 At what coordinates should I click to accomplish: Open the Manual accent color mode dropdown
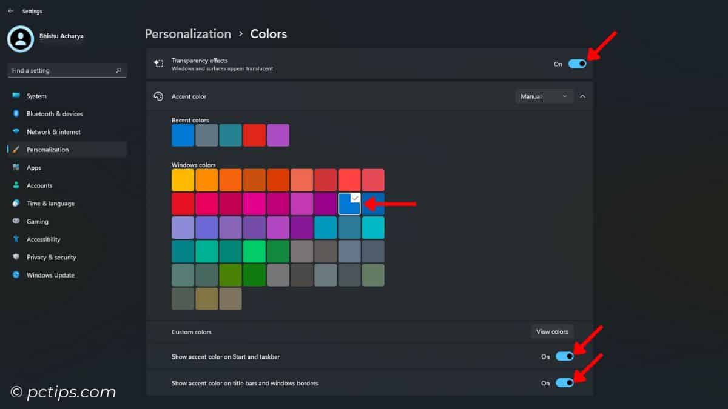(x=543, y=96)
